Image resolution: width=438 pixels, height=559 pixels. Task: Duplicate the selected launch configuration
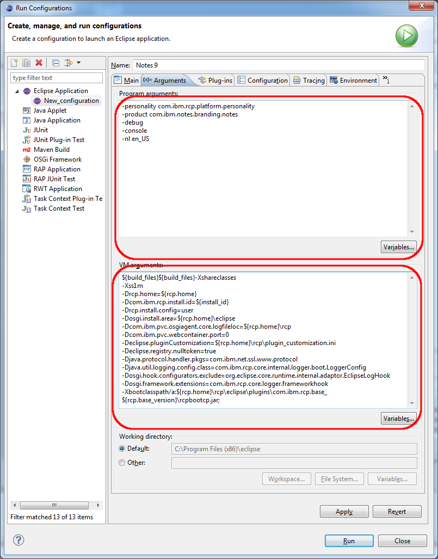[26, 63]
